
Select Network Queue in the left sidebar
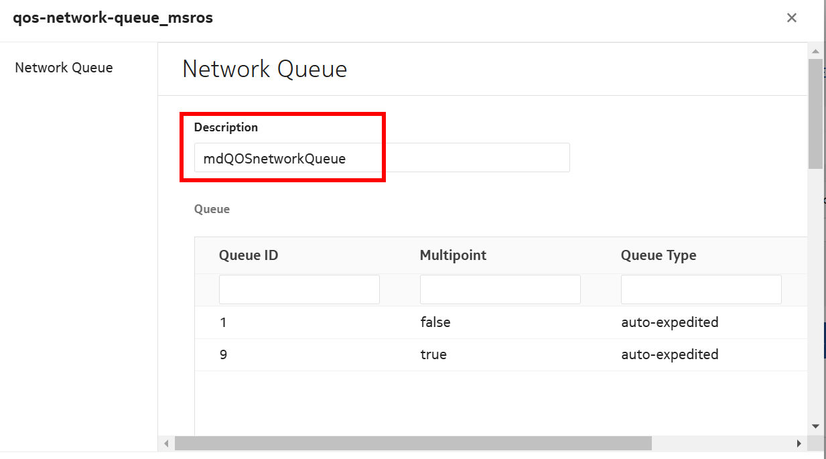(x=64, y=68)
